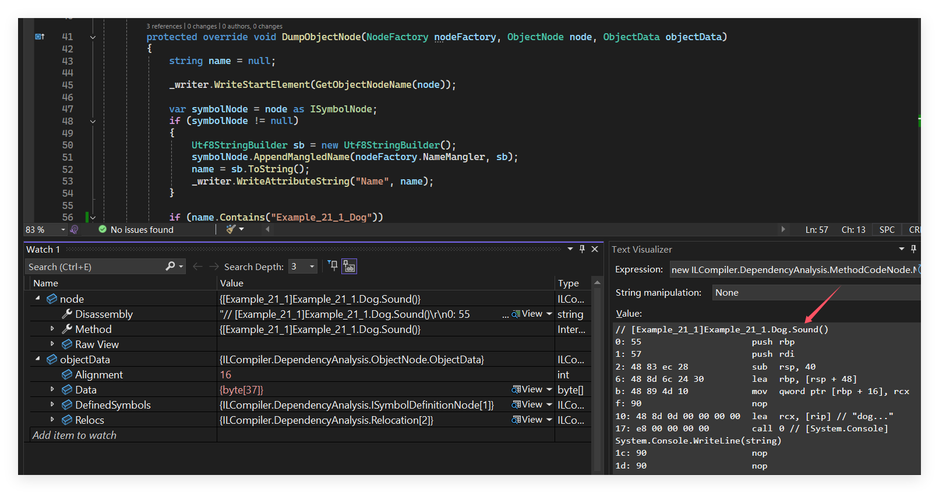Click the Value column header in Watch
The width and height of the screenshot is (939, 493).
(x=386, y=283)
